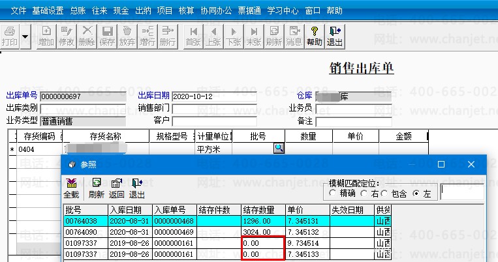498x262 pixels.
Task: Click the 放弃 discard toolbar icon
Action: (127, 36)
